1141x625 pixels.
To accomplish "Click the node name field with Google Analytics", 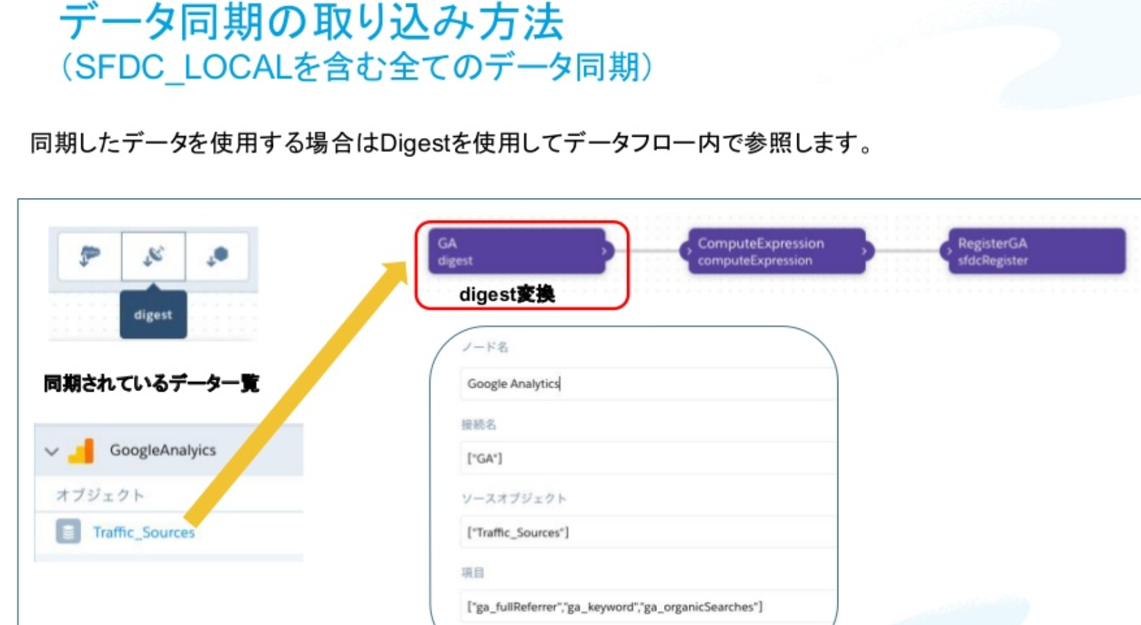I will (646, 384).
